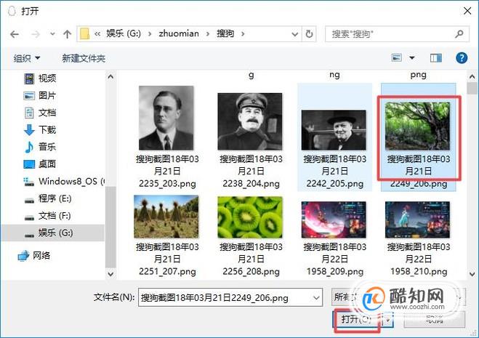The width and height of the screenshot is (479, 338).
Task: Click the forward navigation arrow
Action: click(36, 34)
